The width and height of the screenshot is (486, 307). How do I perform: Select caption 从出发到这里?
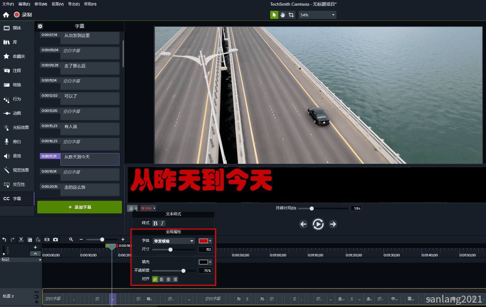click(x=90, y=38)
